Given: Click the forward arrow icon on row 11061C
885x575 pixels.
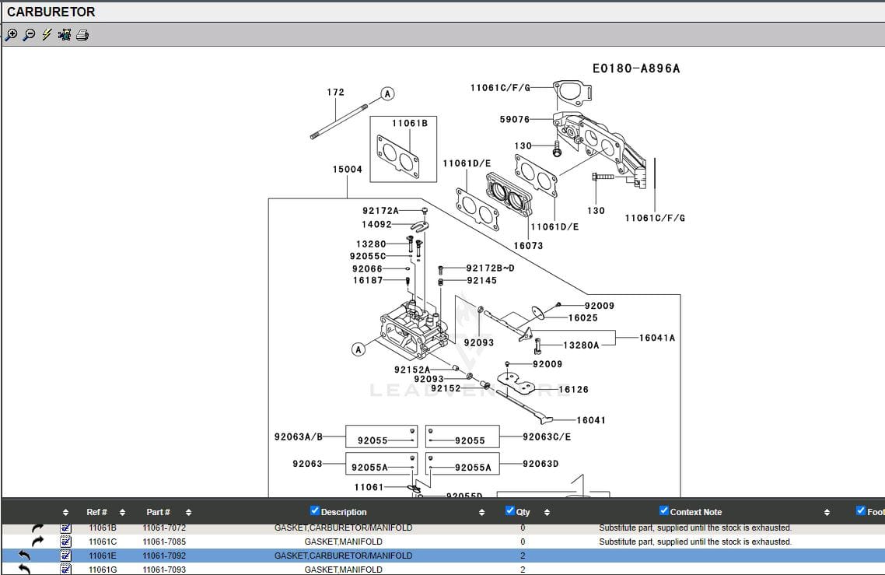Looking at the screenshot, I should click(37, 542).
